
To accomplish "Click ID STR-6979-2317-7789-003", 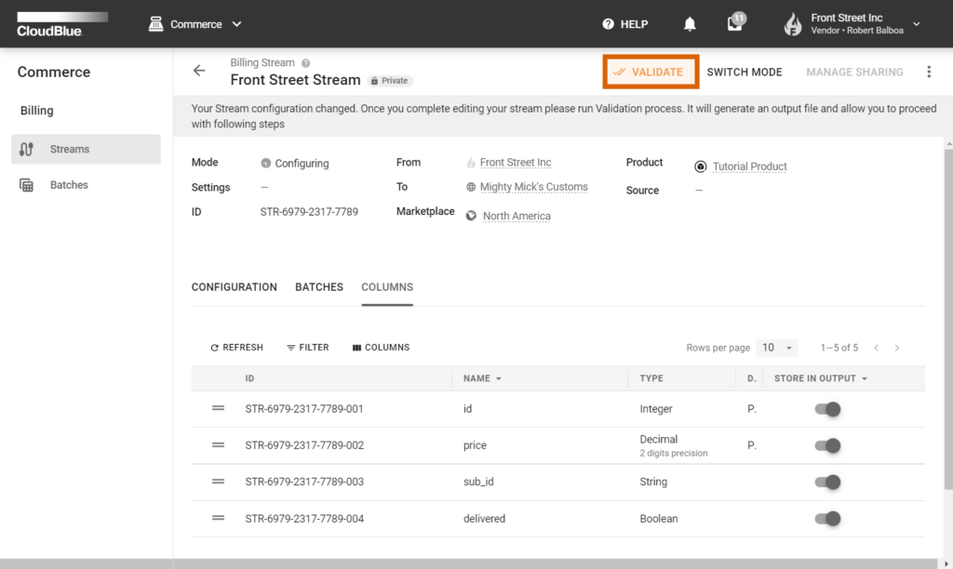I will coord(304,483).
